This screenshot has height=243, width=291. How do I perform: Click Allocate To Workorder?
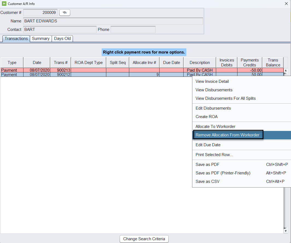(215, 127)
